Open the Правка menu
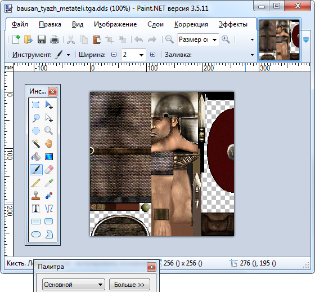 pyautogui.click(x=50, y=24)
